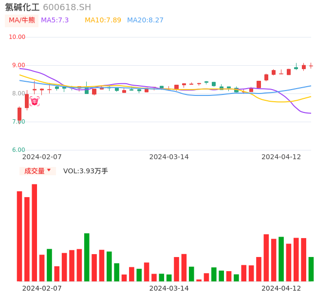Click the 2024-03-14 date label under volume chart

[x=169, y=288]
